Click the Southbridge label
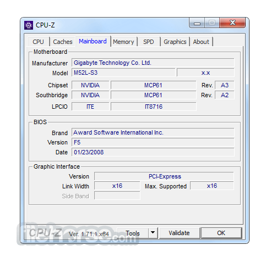266x262 pixels. [52, 95]
